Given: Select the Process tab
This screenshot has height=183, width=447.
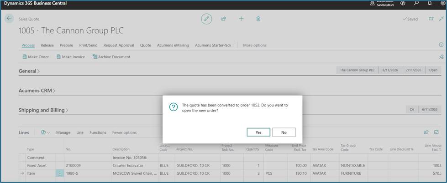Looking at the screenshot, I should [x=28, y=45].
